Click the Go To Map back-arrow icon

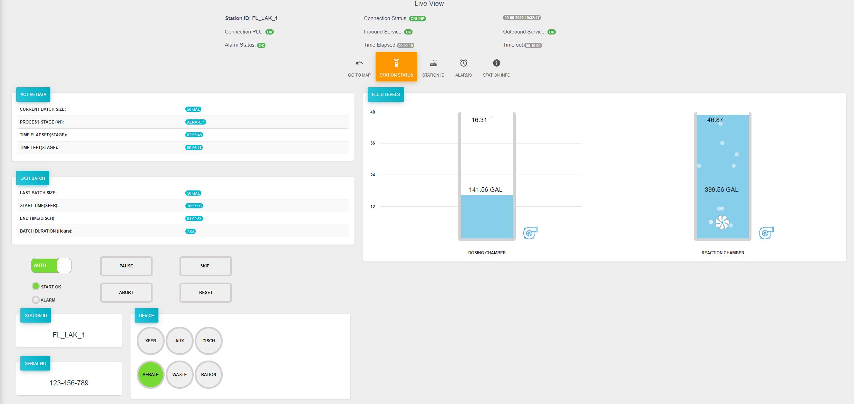tap(359, 63)
